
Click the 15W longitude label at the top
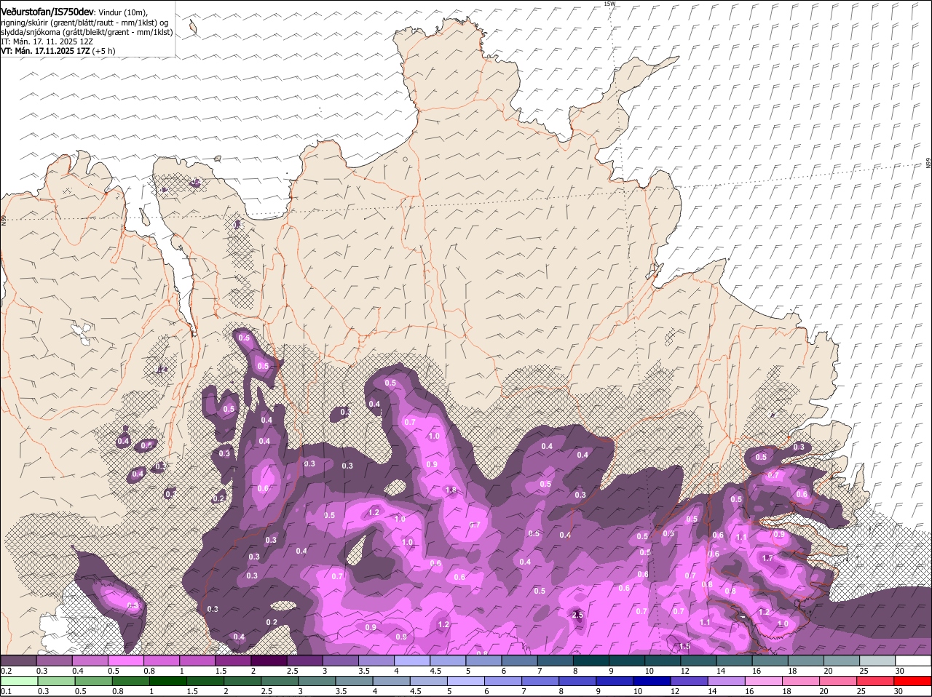click(609, 4)
